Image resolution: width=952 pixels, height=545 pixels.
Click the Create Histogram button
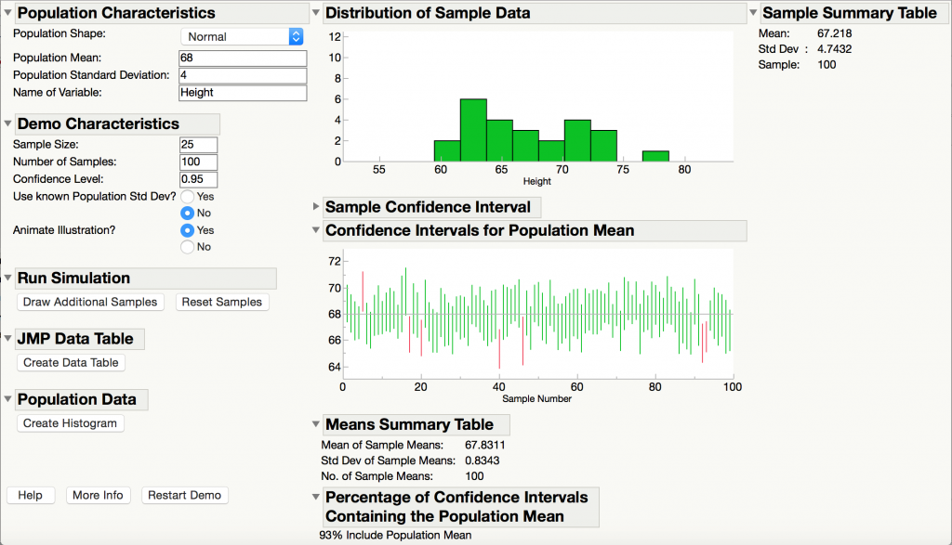click(71, 423)
